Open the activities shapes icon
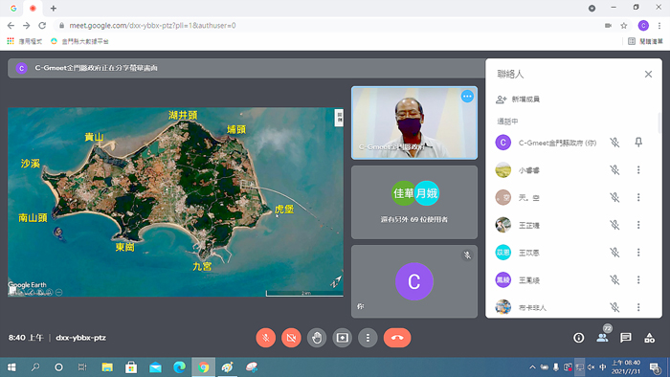Viewport: 670px width, 377px height. [650, 338]
